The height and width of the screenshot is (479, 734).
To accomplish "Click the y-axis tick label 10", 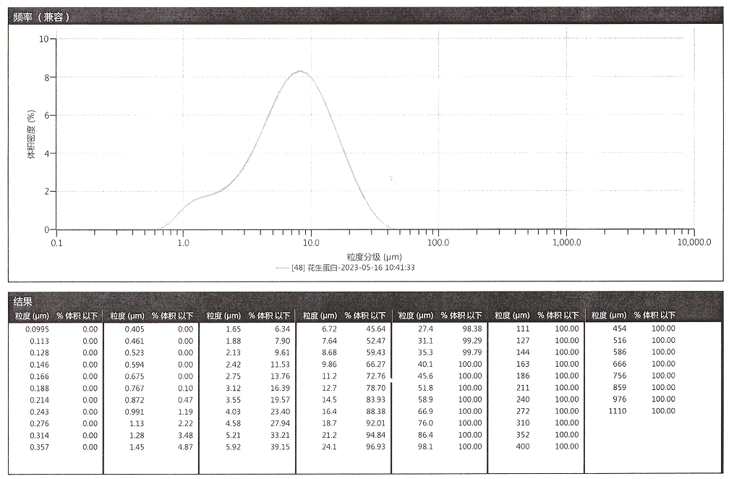I will click(x=43, y=39).
